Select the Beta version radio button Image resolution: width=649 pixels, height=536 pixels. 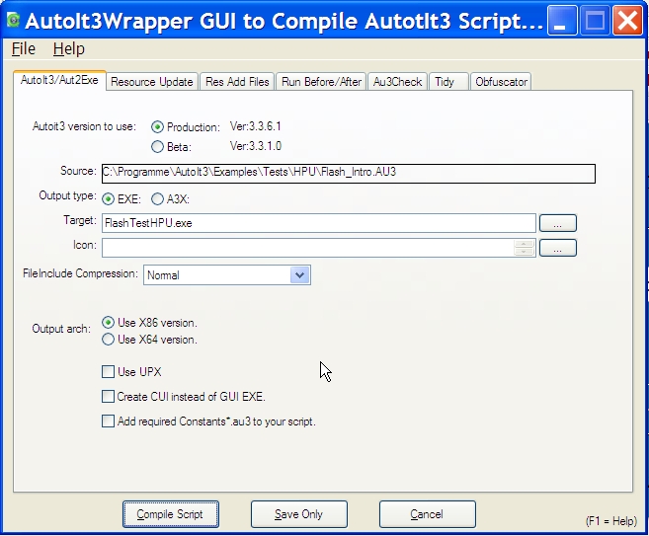click(157, 147)
